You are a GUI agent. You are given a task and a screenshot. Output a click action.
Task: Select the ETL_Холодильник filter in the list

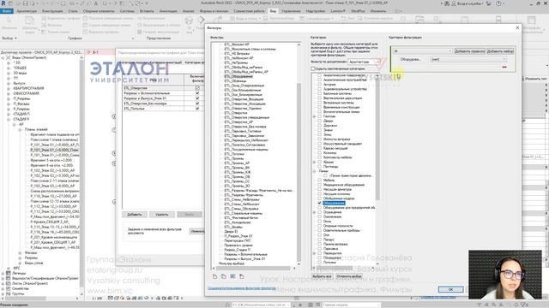[x=238, y=222]
